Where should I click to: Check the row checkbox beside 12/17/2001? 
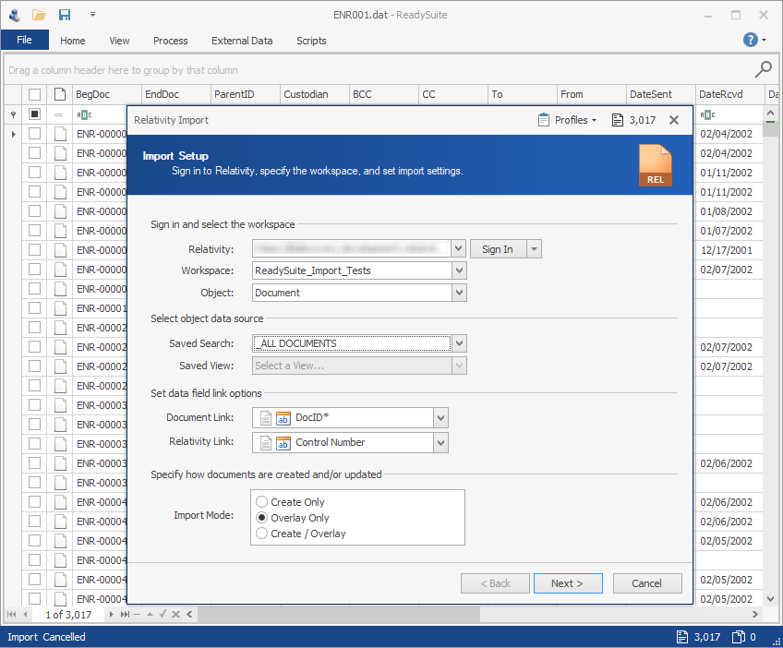(34, 249)
